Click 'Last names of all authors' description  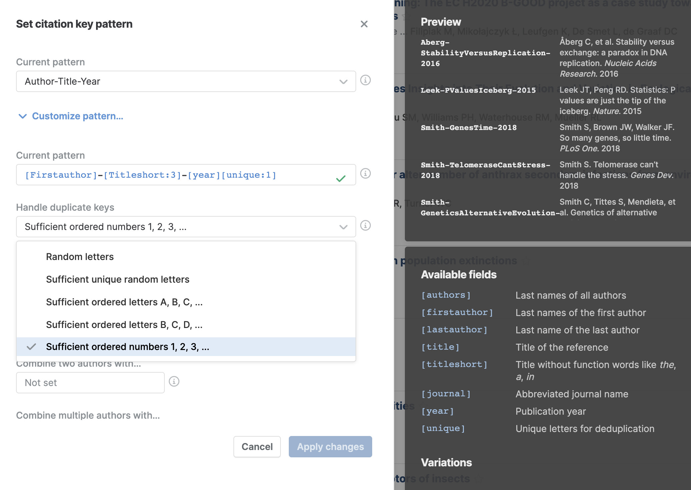pos(571,295)
